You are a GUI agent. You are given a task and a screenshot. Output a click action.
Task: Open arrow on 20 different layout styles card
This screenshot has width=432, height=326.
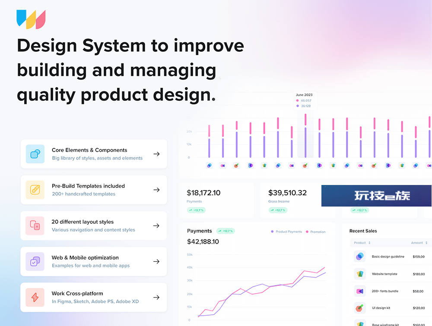pyautogui.click(x=156, y=226)
